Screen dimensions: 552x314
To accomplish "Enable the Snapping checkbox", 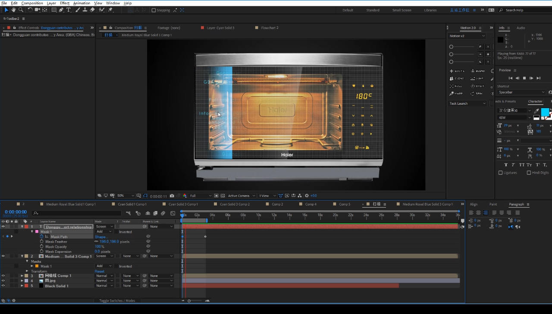I will point(154,10).
